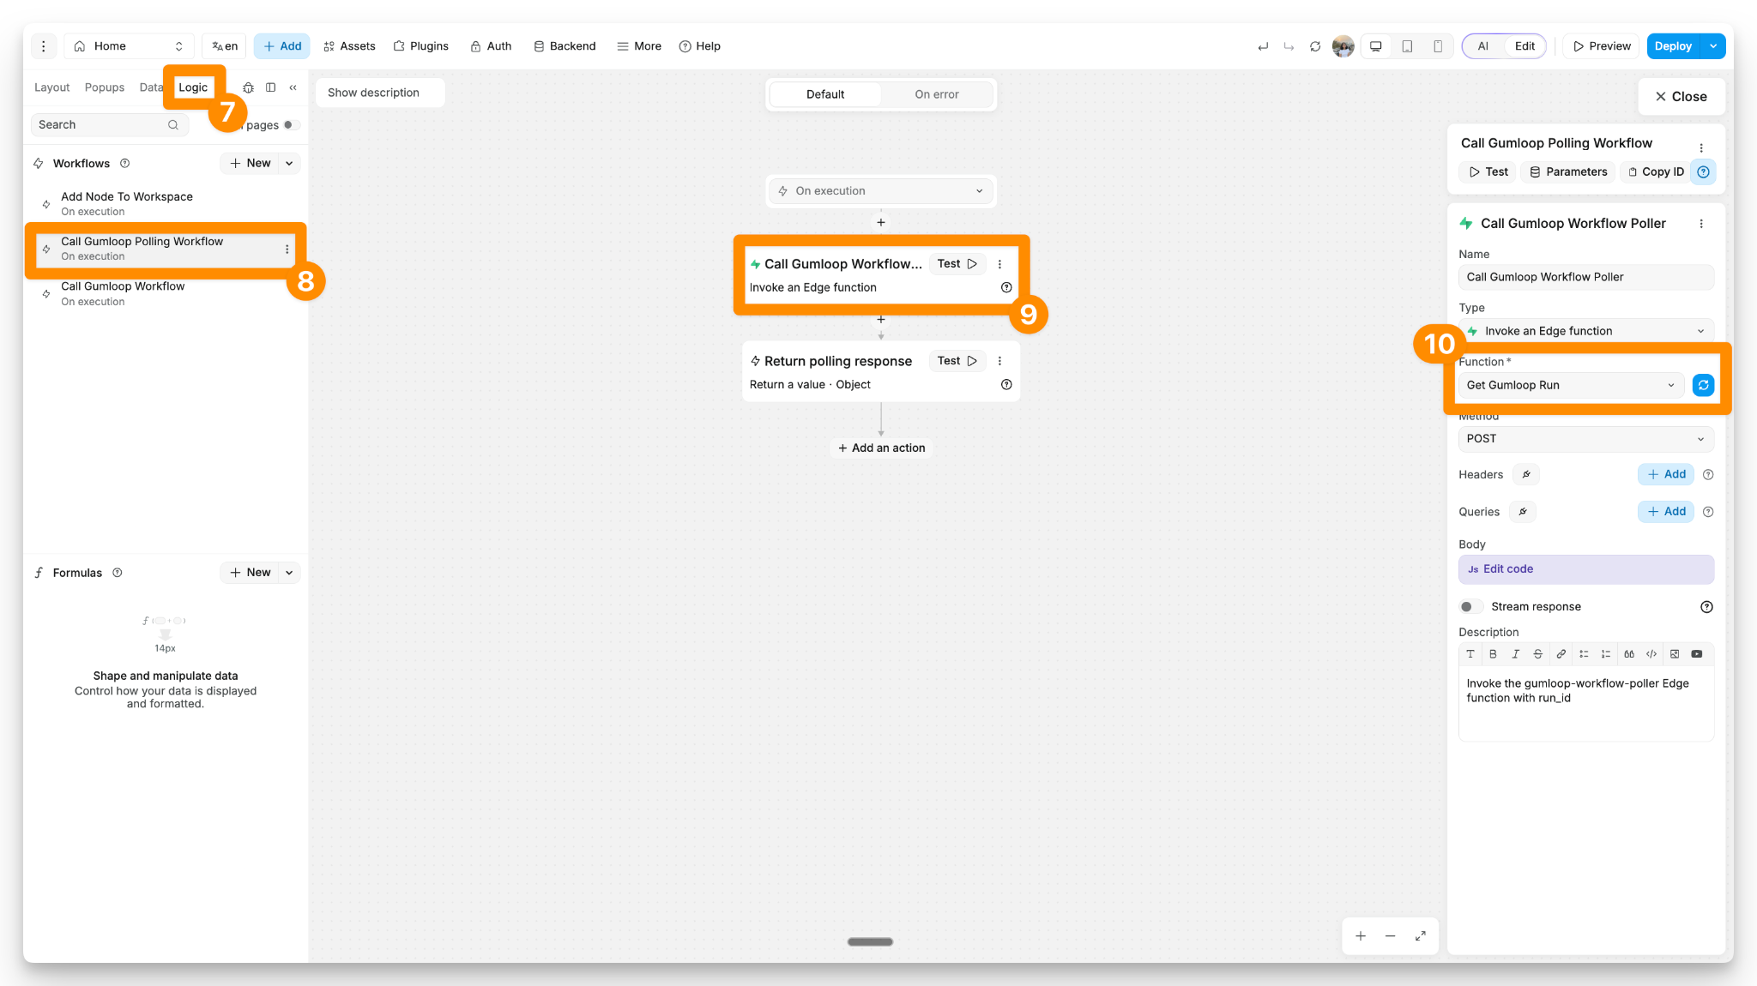Open the Backend menu

point(565,46)
